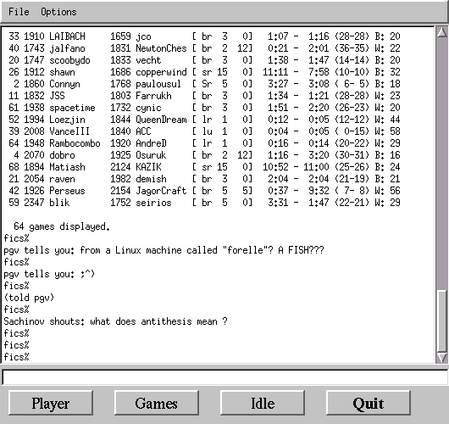The image size is (449, 424).
Task: Click the Idle button
Action: click(263, 403)
